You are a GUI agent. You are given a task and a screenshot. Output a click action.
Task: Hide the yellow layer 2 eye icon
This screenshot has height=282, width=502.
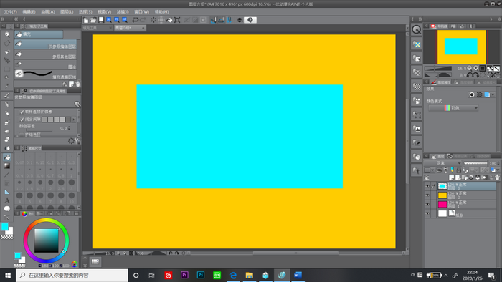[x=427, y=195]
